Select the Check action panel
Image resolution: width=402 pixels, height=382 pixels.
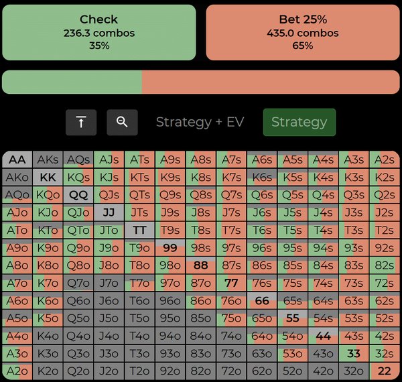pyautogui.click(x=99, y=33)
